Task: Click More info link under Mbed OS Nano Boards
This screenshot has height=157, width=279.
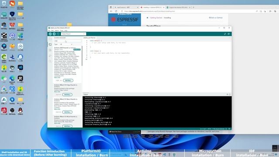Action: [x=57, y=109]
